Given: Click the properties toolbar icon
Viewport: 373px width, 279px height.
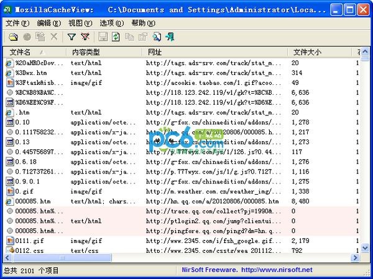Looking at the screenshot, I should (143, 37).
